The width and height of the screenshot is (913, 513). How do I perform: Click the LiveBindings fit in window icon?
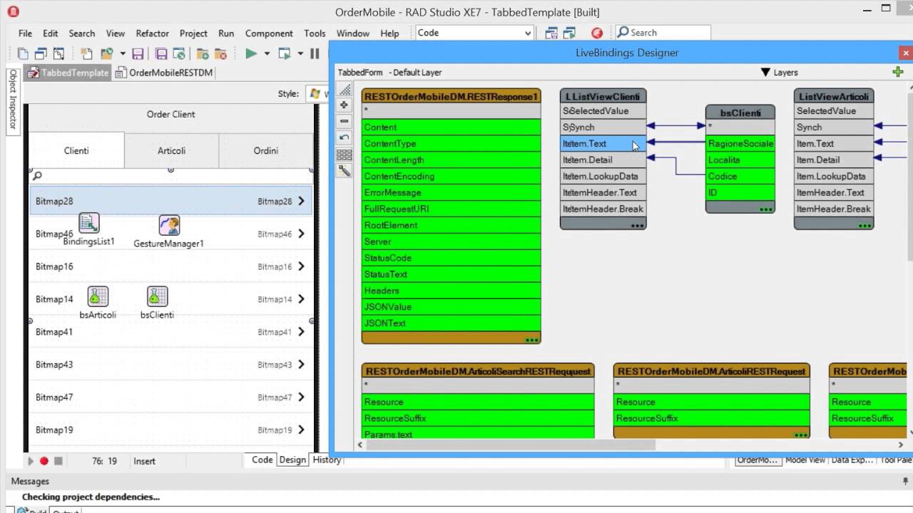(345, 89)
